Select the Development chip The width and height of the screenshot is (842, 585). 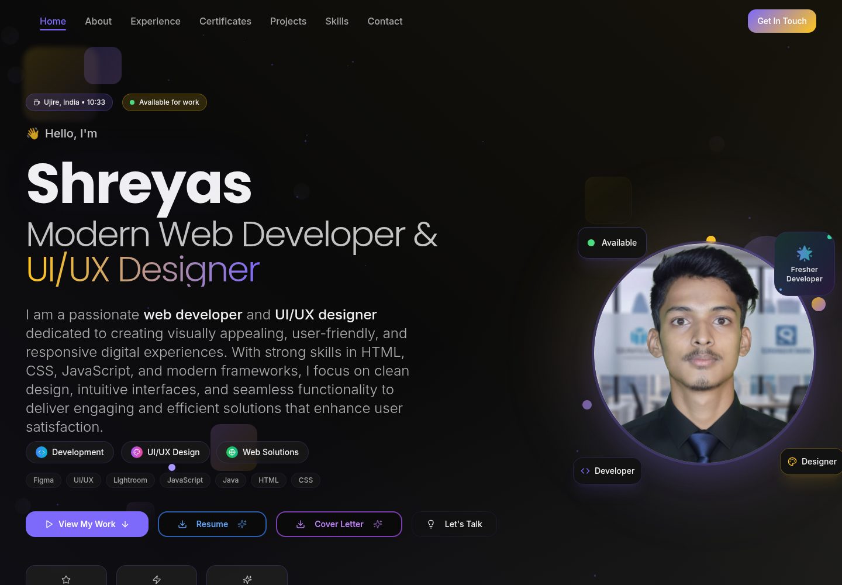point(70,452)
